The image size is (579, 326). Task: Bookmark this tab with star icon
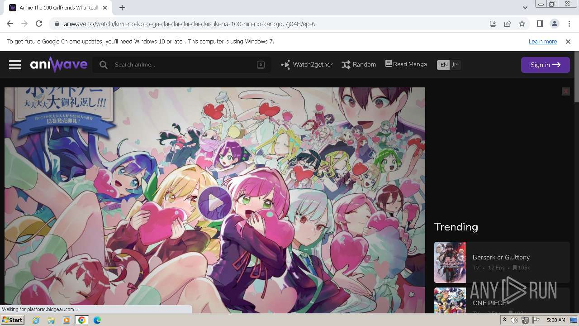point(522,24)
